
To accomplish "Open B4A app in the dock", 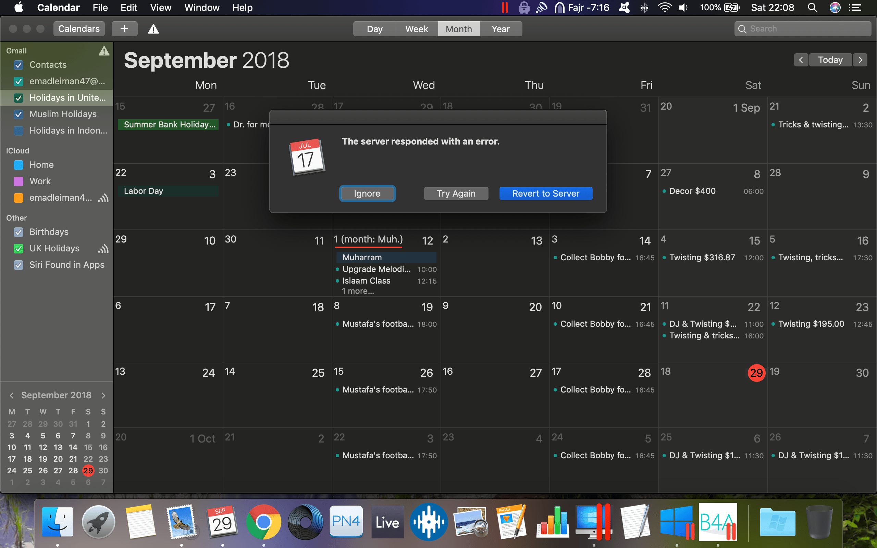I will point(718,522).
